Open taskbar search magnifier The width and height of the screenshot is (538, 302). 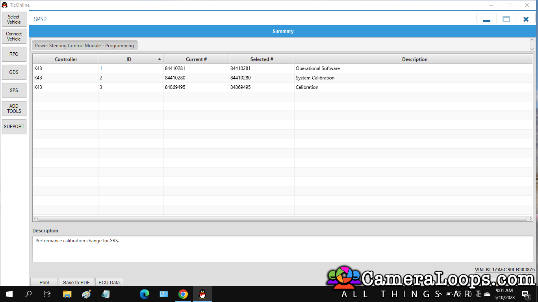(28, 294)
